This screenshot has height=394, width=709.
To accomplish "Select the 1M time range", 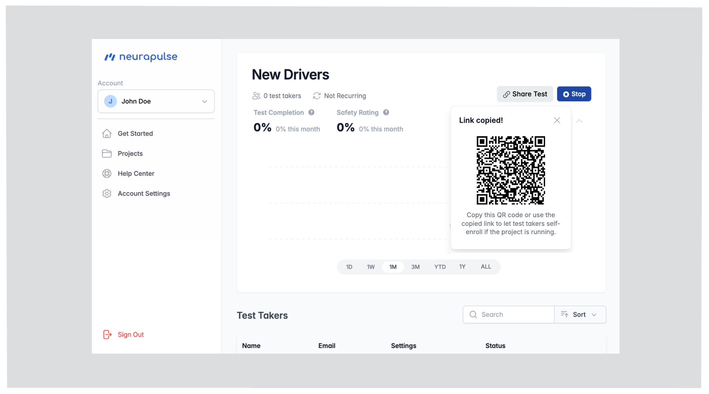I will (x=393, y=267).
